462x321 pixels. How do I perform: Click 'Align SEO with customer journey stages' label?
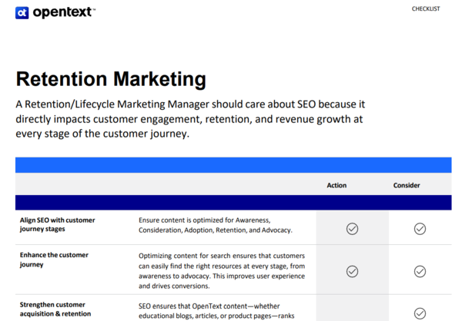(57, 224)
